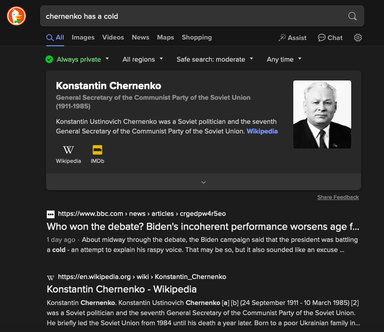Open the Any time filter dropdown
Screen dimensions: 384x332
[x=284, y=59]
